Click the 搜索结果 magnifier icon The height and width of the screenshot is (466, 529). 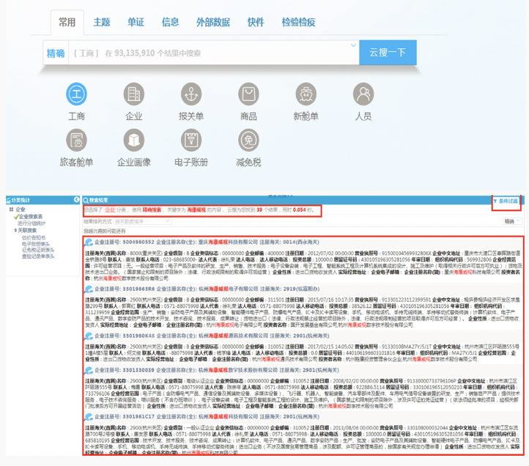(x=86, y=200)
